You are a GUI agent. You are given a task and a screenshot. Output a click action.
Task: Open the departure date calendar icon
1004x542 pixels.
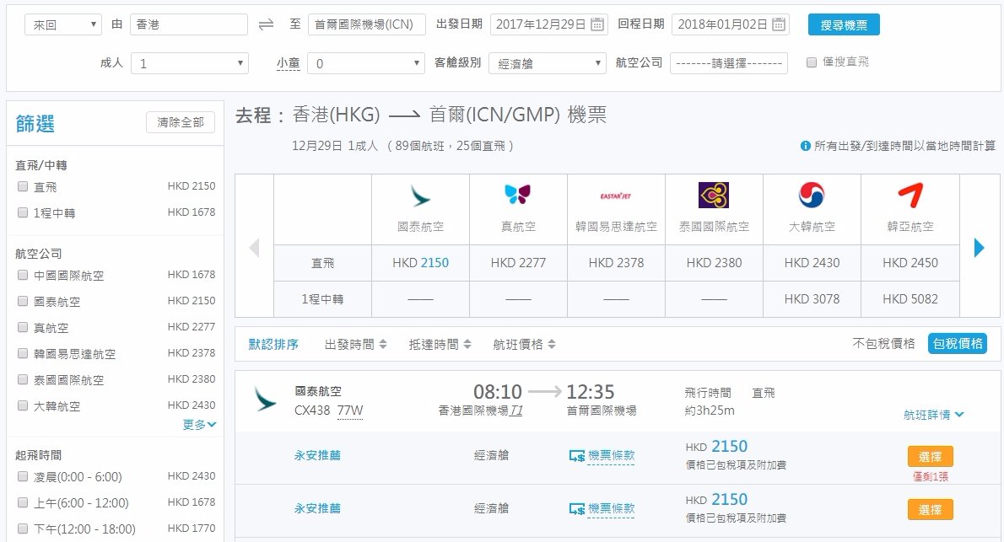pyautogui.click(x=596, y=24)
